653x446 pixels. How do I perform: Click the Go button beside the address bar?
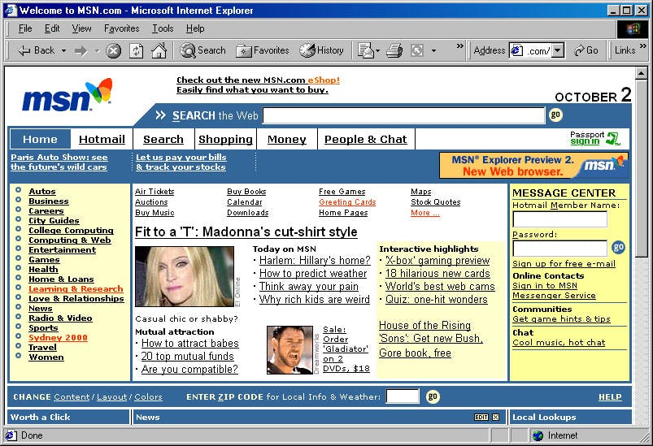(586, 50)
